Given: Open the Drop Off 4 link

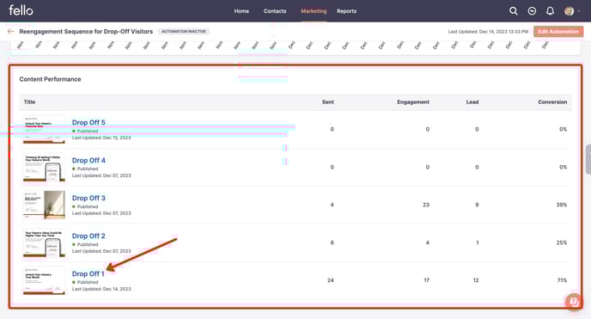Looking at the screenshot, I should (x=88, y=160).
